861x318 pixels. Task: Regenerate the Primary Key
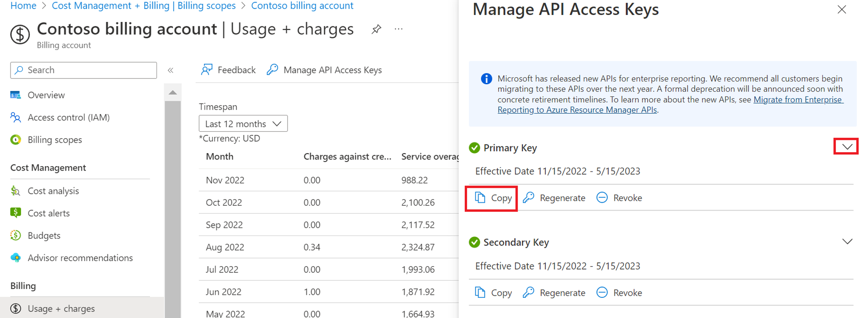[x=554, y=198]
